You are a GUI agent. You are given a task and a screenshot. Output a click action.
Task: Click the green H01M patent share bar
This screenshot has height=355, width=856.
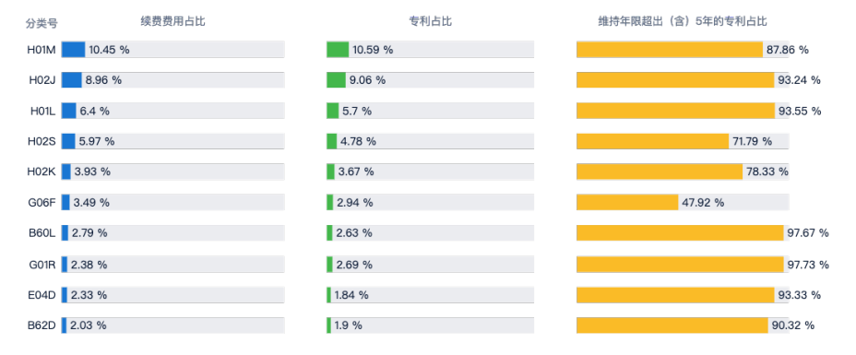point(338,50)
